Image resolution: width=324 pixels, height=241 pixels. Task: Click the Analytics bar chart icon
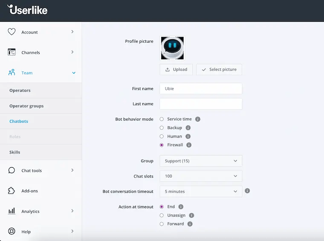click(x=12, y=211)
